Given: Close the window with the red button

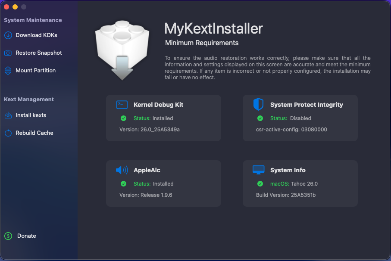Looking at the screenshot, I should click(x=7, y=7).
